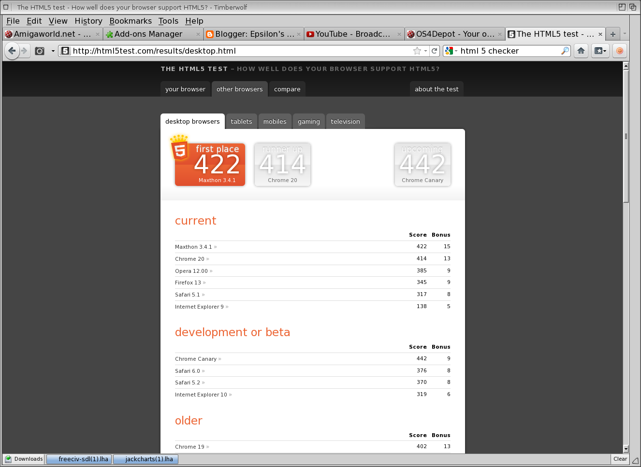641x467 pixels.
Task: Click the scroll up arrow of page scrollbar
Action: [626, 66]
